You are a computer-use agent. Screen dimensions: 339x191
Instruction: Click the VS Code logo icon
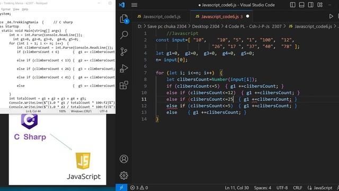[122, 5]
